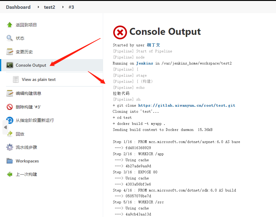
Task: Click the green left-arrow previous build icon
Action: 10,174
